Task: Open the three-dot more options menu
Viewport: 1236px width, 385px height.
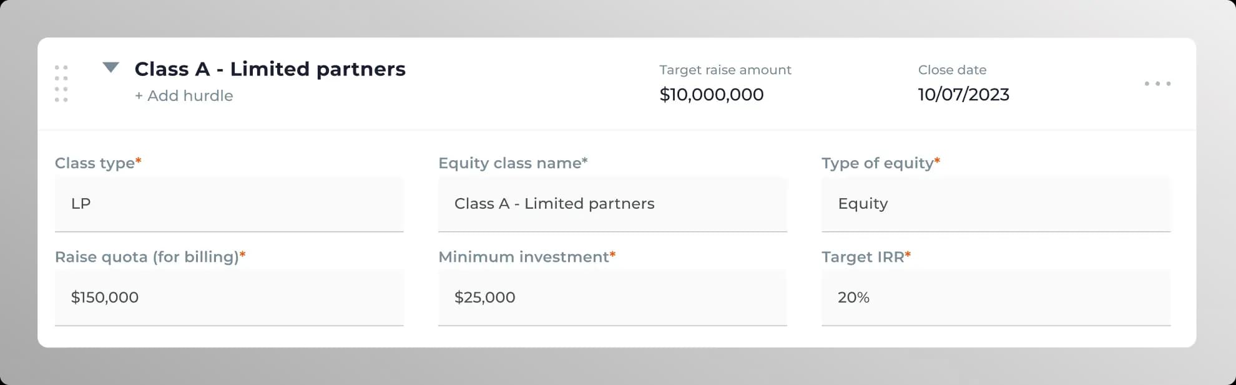Action: (1157, 83)
